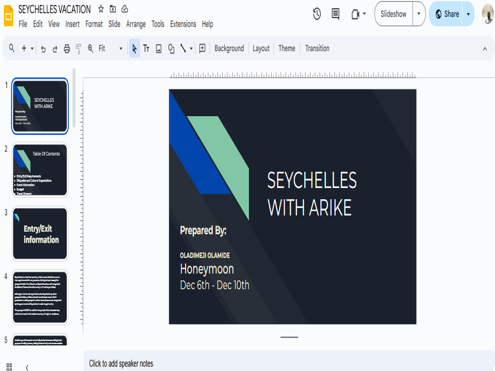Open the Google Slides home logo
This screenshot has width=495, height=371.
[x=8, y=15]
